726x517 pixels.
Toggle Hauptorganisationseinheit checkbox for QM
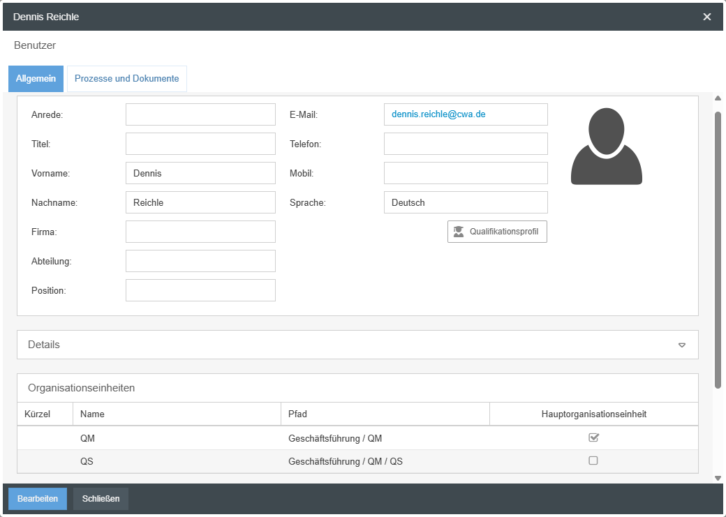pyautogui.click(x=593, y=437)
